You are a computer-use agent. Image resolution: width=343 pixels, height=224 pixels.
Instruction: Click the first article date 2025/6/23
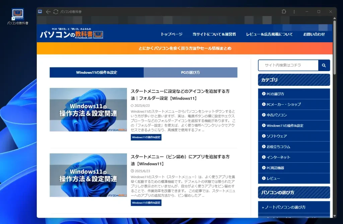pyautogui.click(x=140, y=106)
